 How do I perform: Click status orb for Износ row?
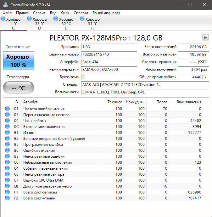click(7, 132)
